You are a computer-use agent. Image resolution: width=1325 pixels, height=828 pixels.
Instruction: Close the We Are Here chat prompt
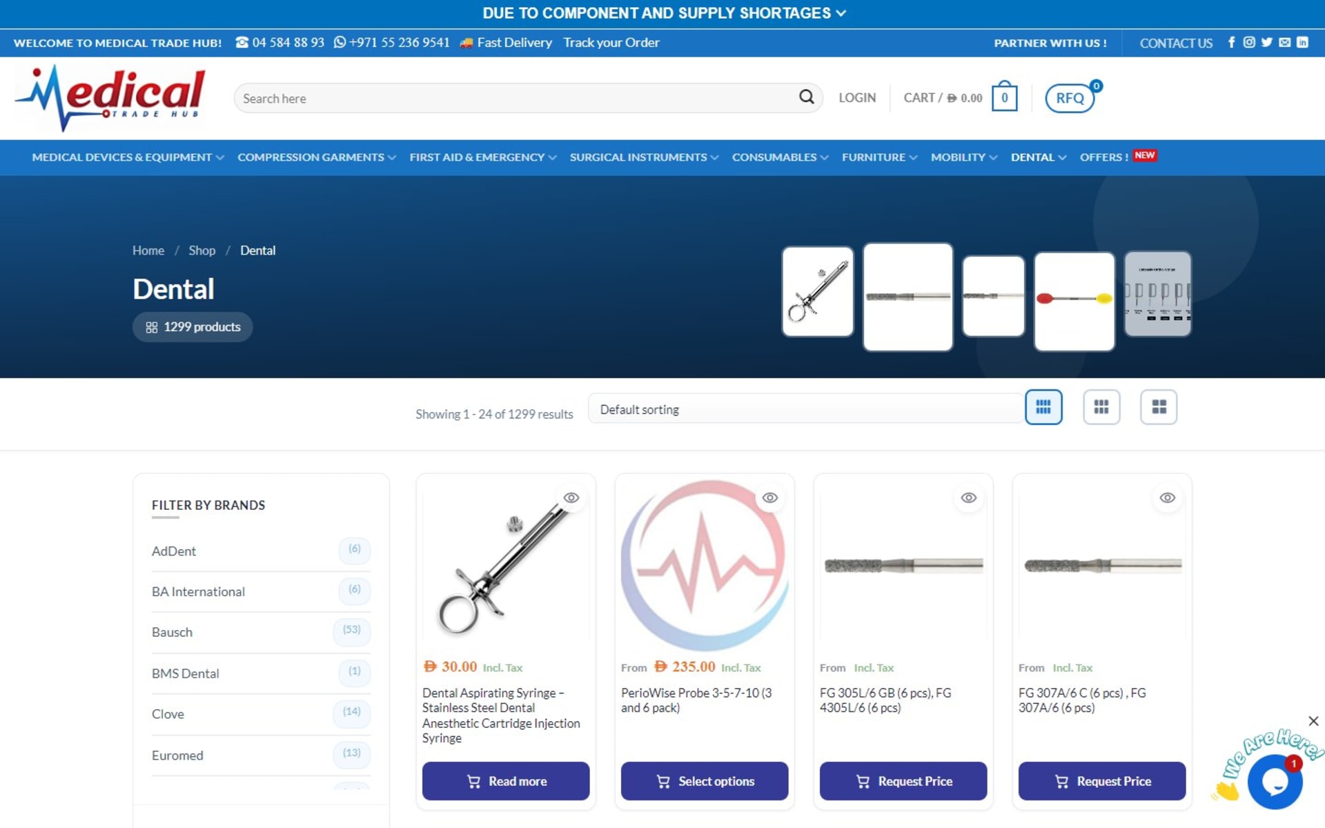(1313, 721)
